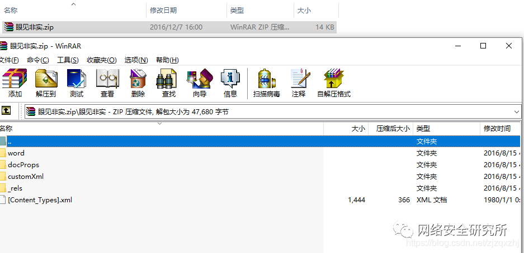Click word folder's 2016/8/15 date
Image resolution: width=524 pixels, height=253 pixels.
pos(502,153)
